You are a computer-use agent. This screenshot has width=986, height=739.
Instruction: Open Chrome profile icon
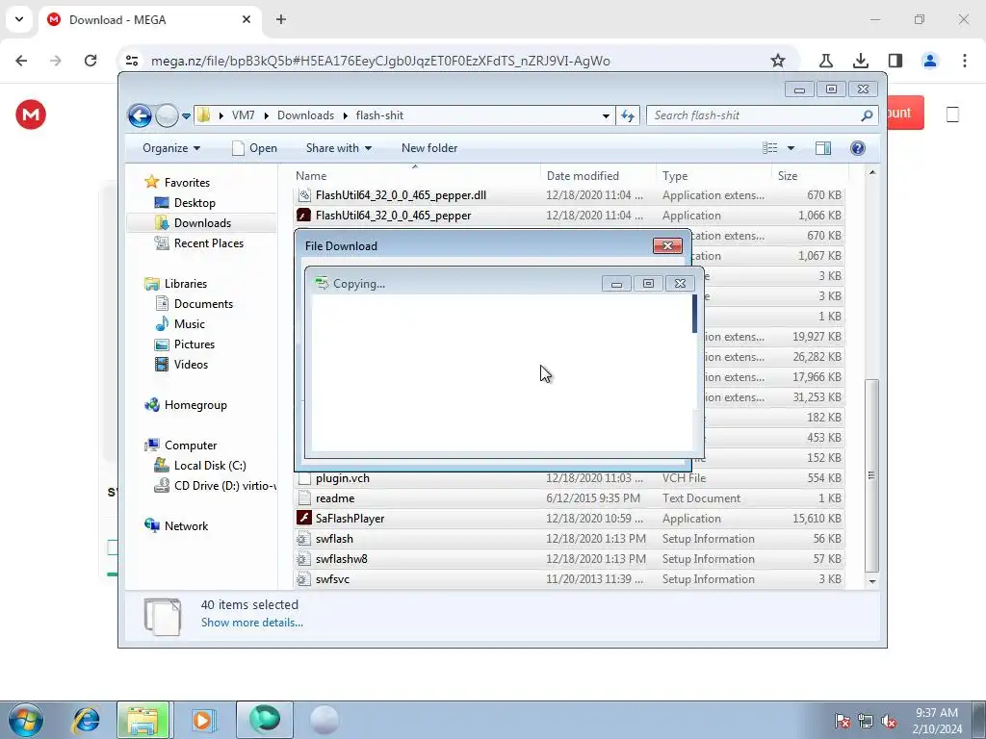pyautogui.click(x=929, y=61)
